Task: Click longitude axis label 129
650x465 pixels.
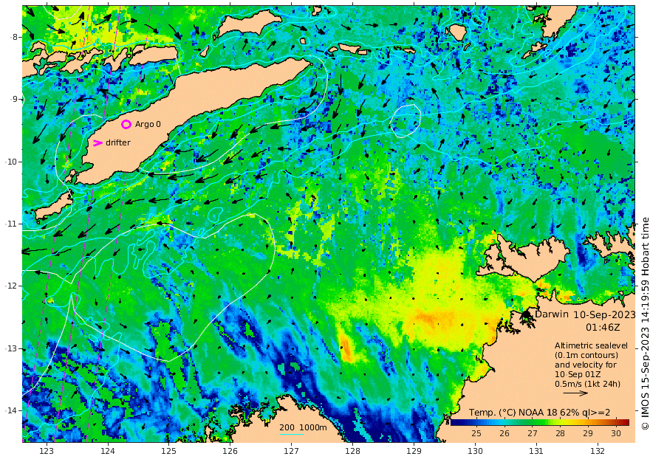Action: click(x=414, y=451)
